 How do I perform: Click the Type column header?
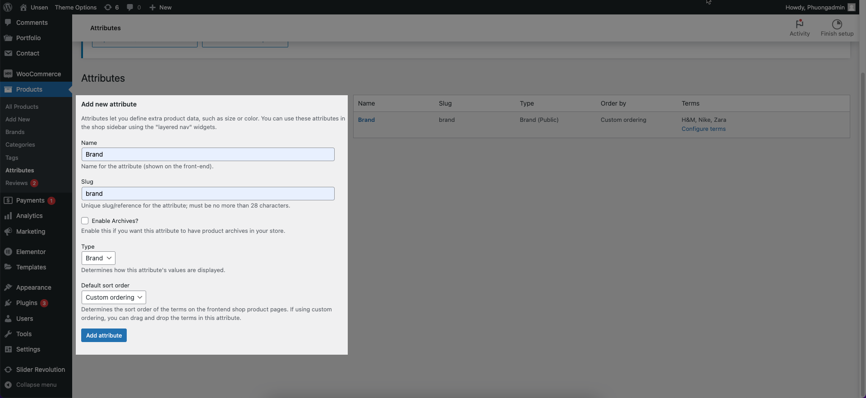click(x=527, y=103)
